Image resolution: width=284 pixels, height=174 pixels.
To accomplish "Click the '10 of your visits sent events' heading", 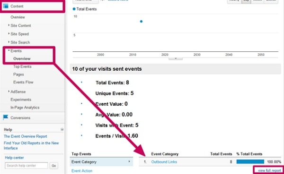I will point(107,69).
